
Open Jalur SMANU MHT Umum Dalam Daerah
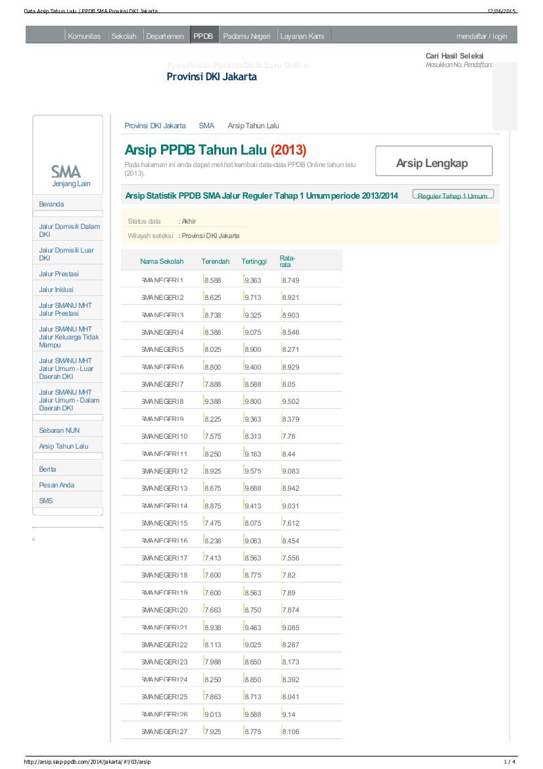tap(69, 400)
